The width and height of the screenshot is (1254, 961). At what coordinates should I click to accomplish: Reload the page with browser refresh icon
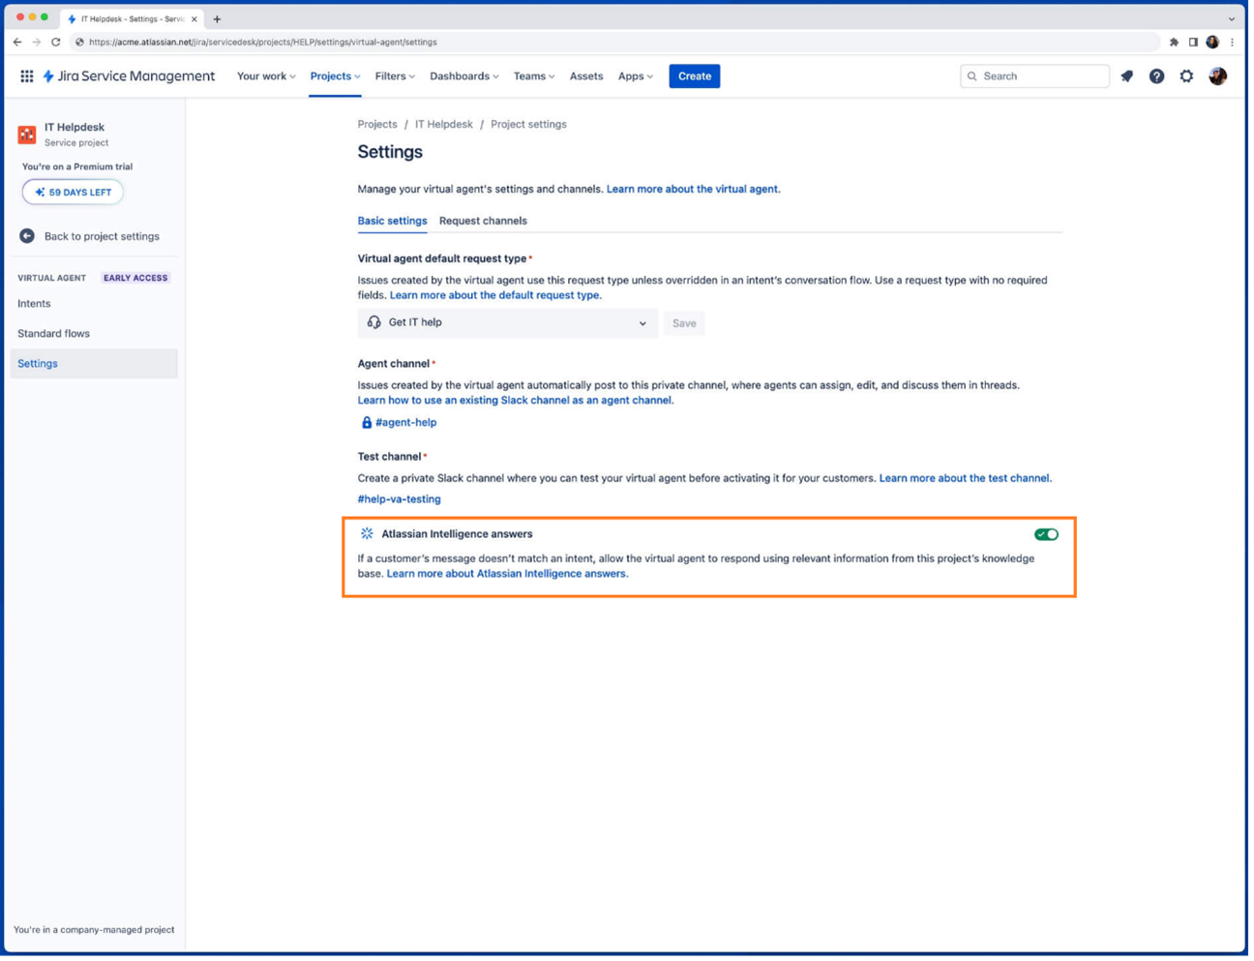[56, 43]
